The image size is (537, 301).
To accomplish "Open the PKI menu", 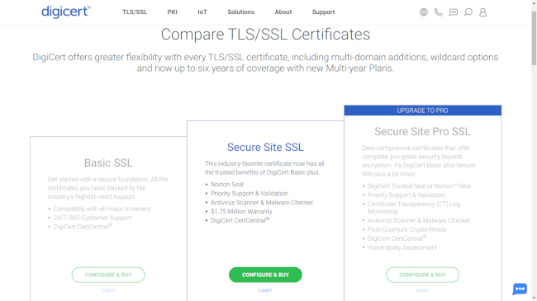I will [173, 12].
